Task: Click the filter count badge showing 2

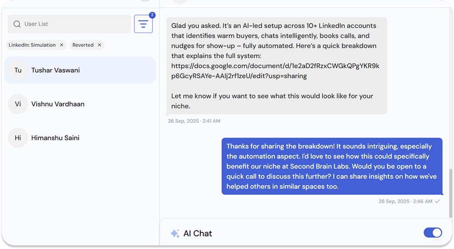Action: (152, 15)
